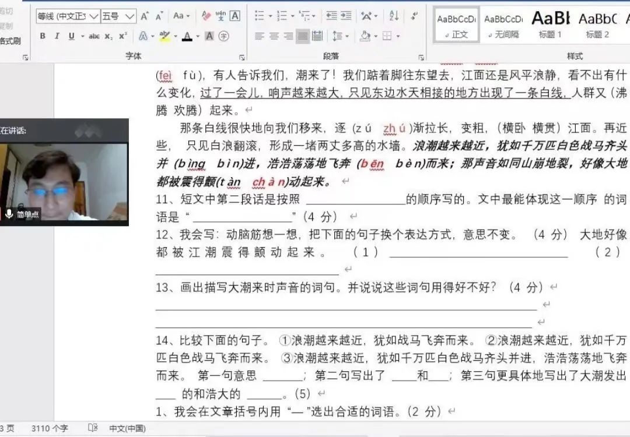Apply bulleted list
Viewport: 630px width, 437px height.
(x=260, y=16)
